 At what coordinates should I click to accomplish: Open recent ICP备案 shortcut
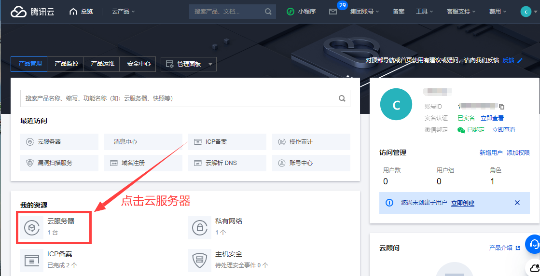click(227, 142)
